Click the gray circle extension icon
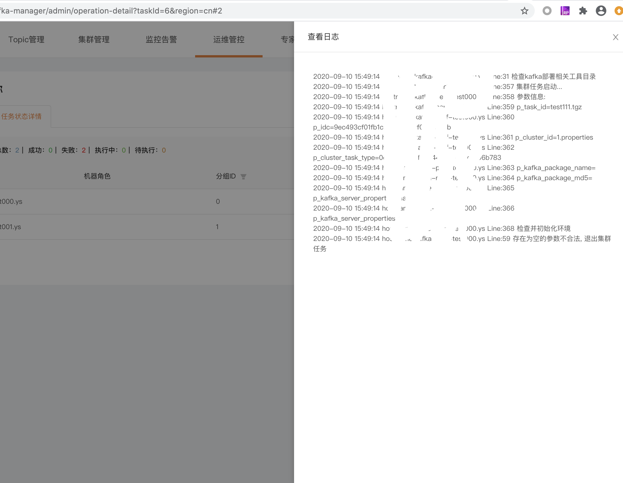The width and height of the screenshot is (623, 483). pyautogui.click(x=547, y=11)
